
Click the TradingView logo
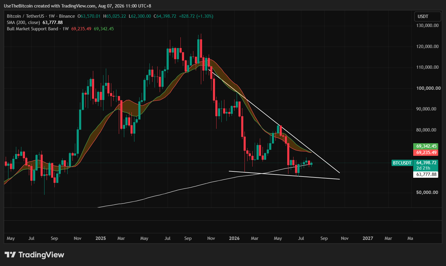34,255
